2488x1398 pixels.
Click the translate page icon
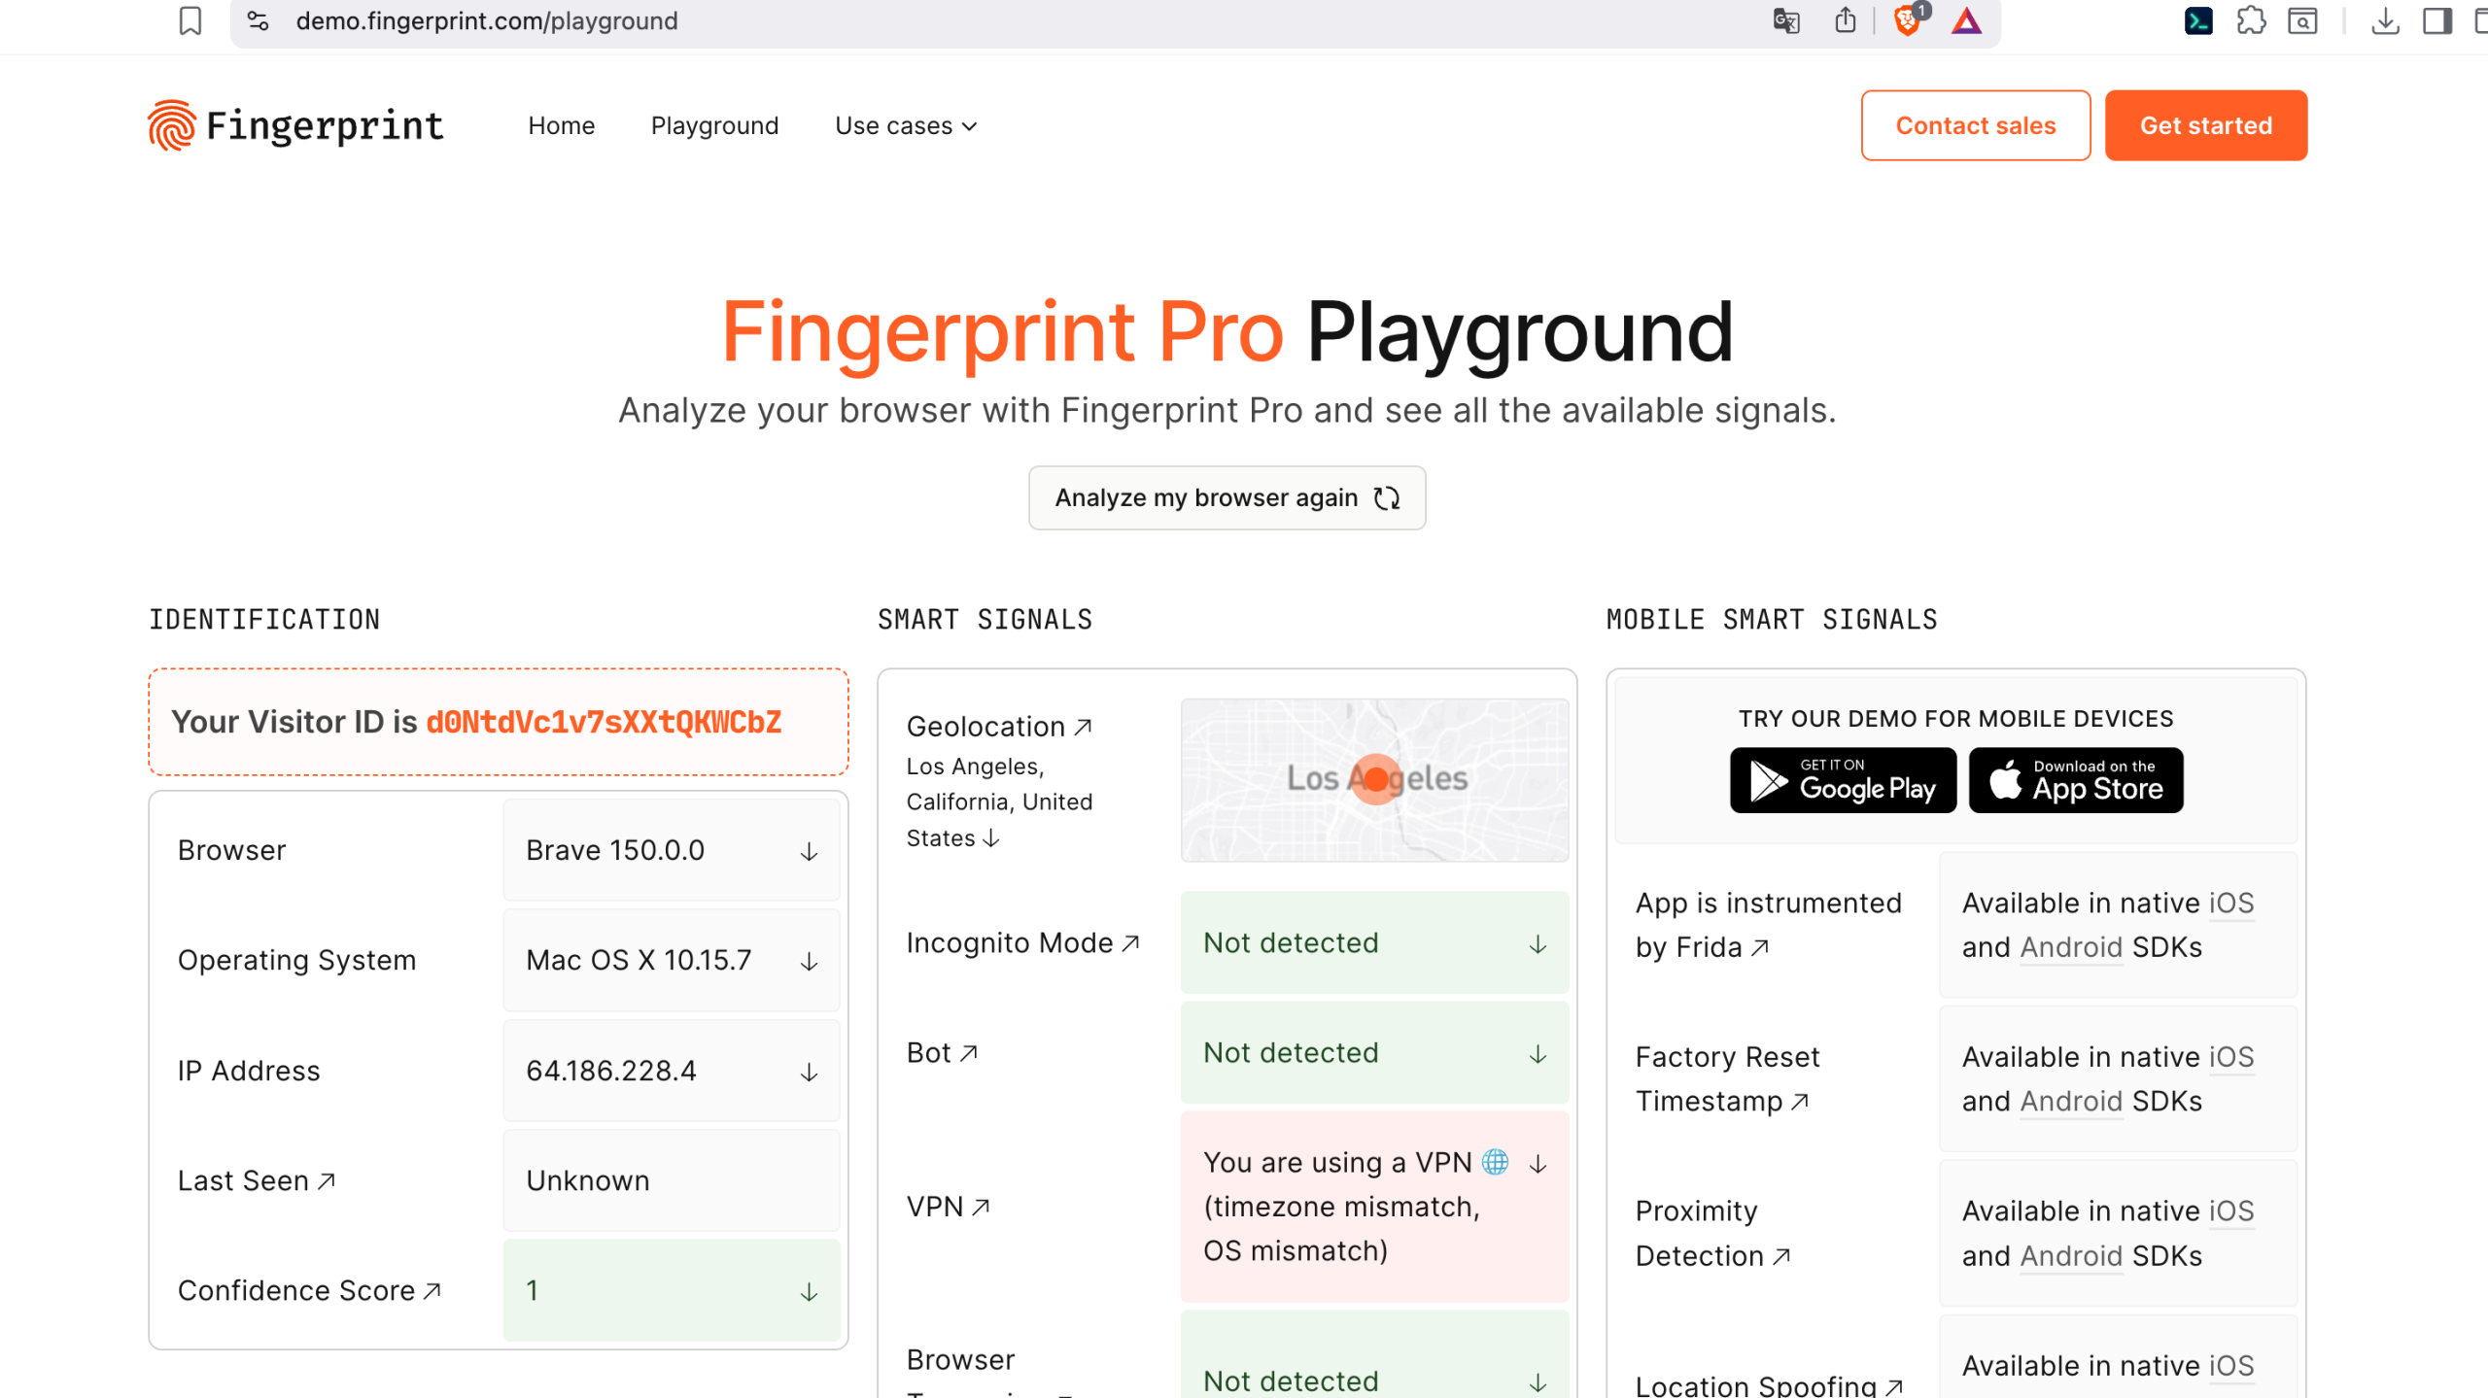click(x=1786, y=20)
